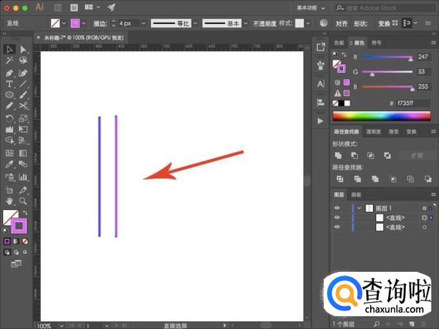Viewport: 439px width, 329px height.
Task: Pick the Scissors tool in toolbar
Action: [x=23, y=105]
